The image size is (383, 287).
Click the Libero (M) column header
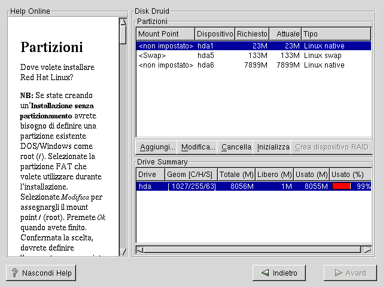pyautogui.click(x=274, y=175)
